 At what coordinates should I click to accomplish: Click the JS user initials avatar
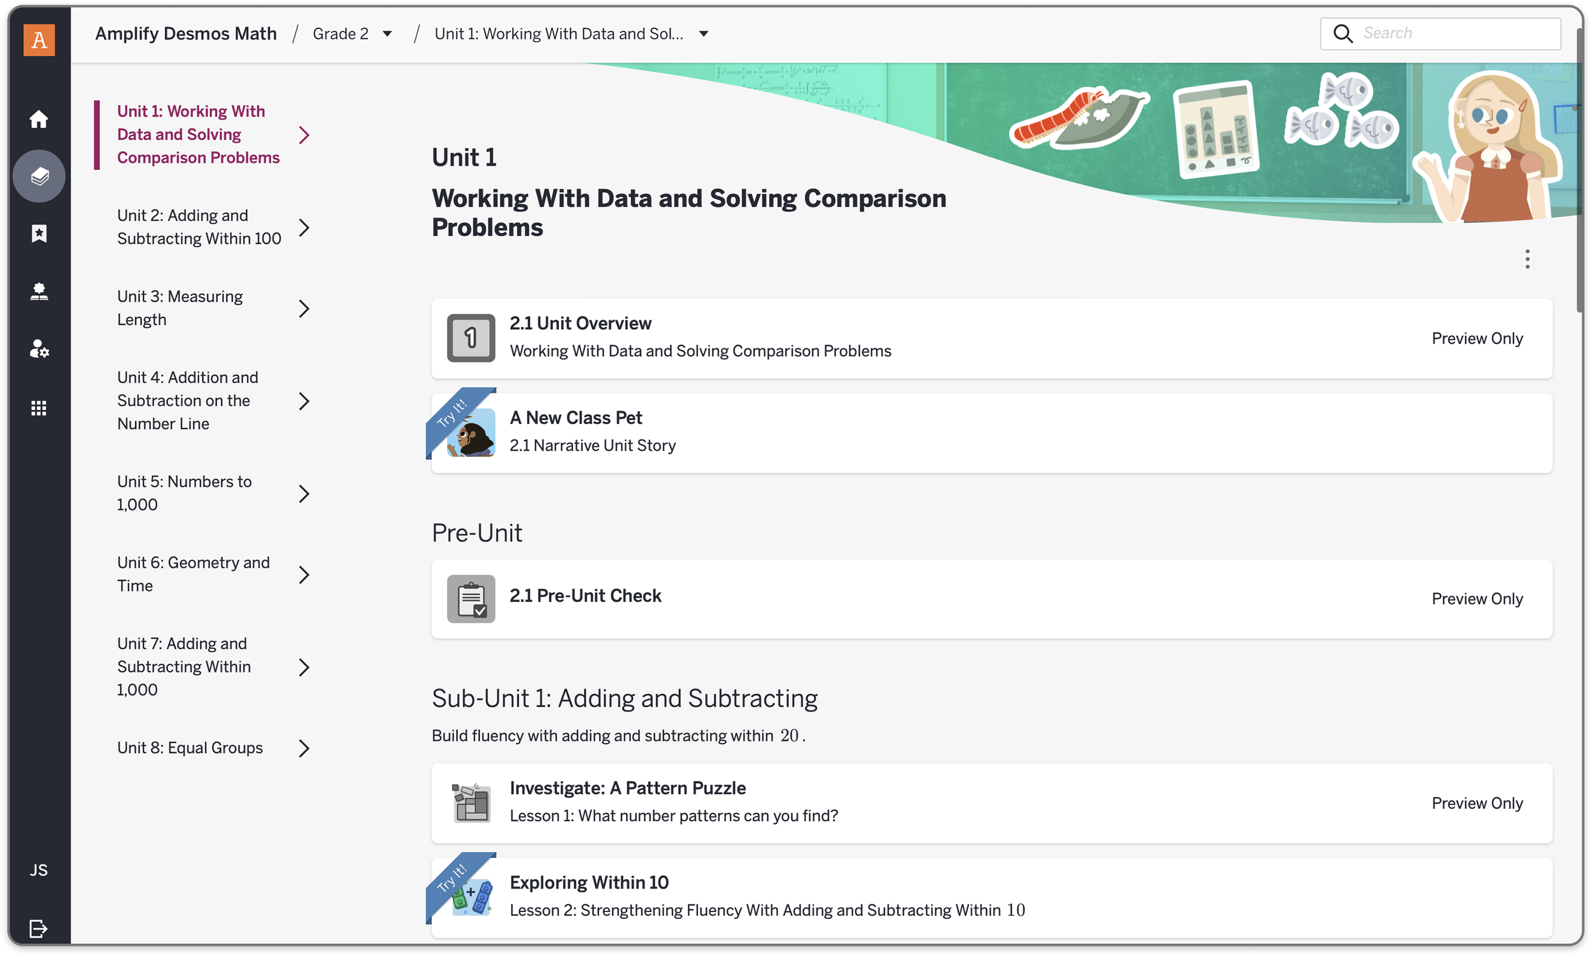coord(39,870)
